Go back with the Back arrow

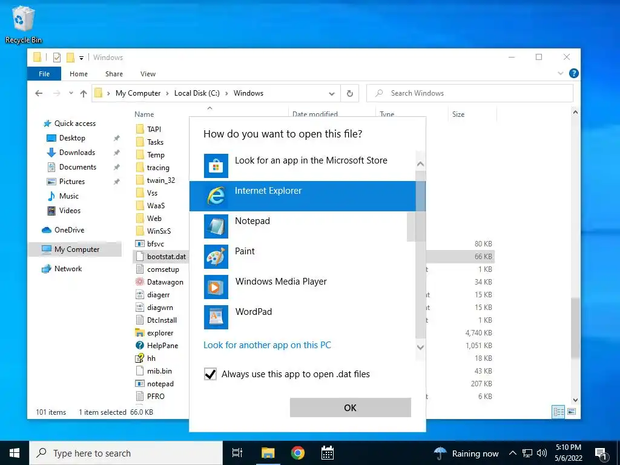tap(39, 93)
